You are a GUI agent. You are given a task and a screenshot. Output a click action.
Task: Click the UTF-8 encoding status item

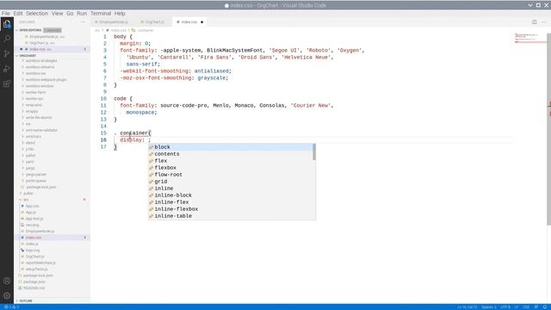pos(505,307)
